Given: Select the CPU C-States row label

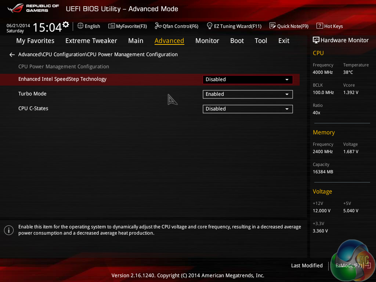Looking at the screenshot, I should tap(33, 108).
